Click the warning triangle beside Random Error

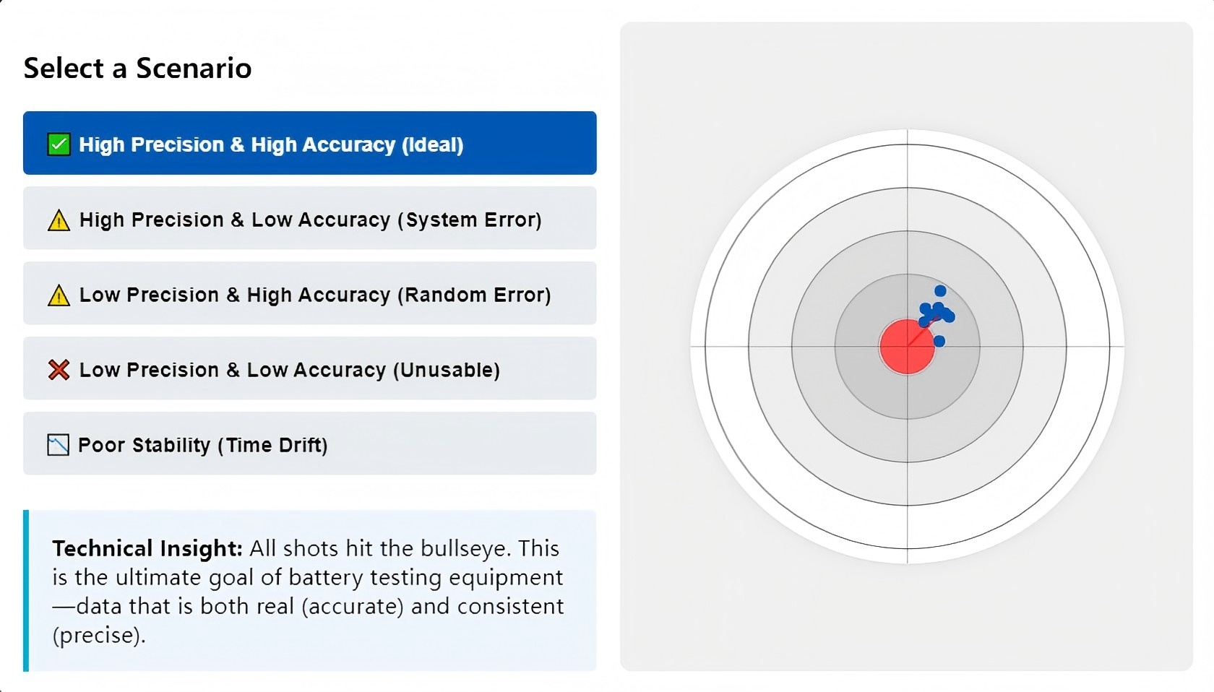59,295
